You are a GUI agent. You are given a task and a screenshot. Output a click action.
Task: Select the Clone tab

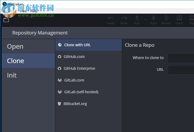click(x=28, y=61)
